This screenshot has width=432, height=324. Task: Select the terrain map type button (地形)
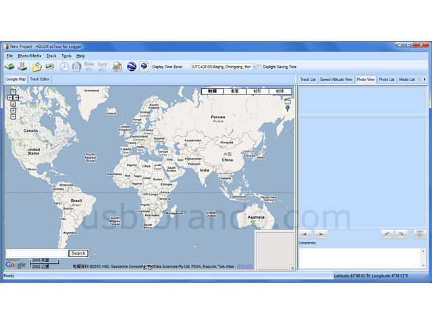point(257,91)
